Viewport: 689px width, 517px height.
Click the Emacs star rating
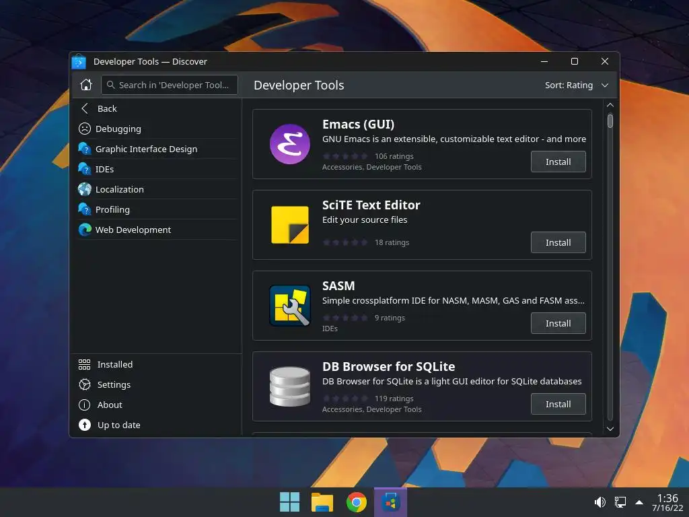tap(345, 156)
